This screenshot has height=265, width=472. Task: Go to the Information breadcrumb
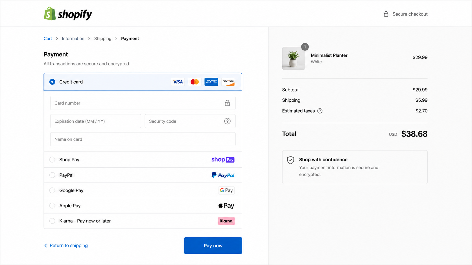click(73, 39)
